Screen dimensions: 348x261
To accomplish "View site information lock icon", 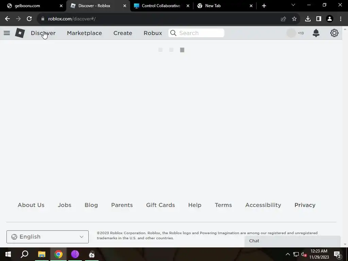I will coord(43,19).
